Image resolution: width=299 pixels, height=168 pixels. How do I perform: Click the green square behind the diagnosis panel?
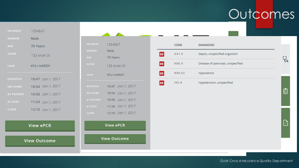(233, 34)
